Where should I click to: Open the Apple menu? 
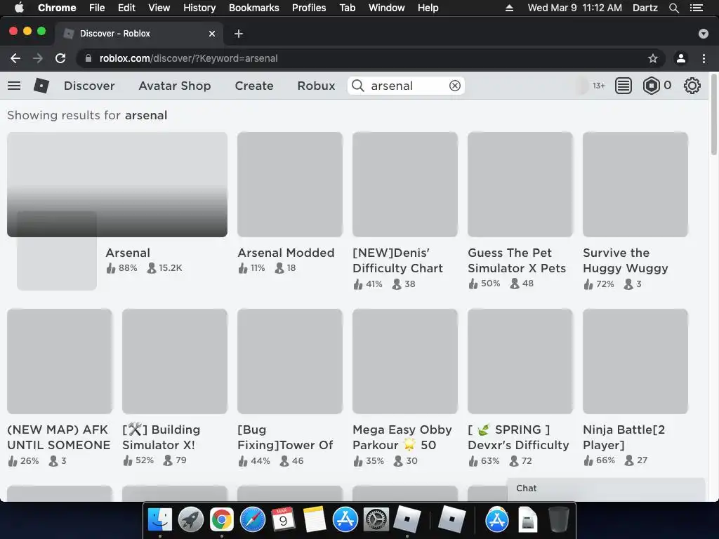tap(19, 8)
